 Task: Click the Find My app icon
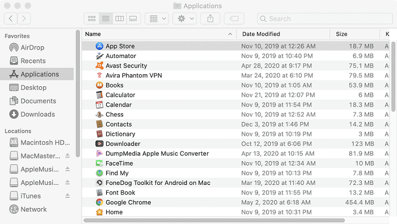(x=99, y=173)
